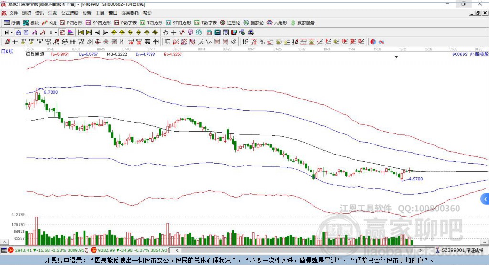Viewport: 489px width, 265px height.
Task: Open the 浏览 menu
Action: click(27, 13)
